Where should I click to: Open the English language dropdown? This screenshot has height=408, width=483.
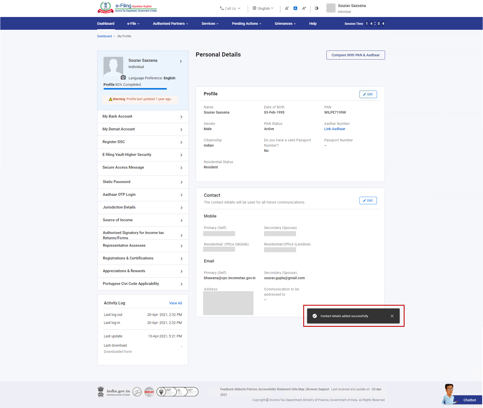click(263, 8)
